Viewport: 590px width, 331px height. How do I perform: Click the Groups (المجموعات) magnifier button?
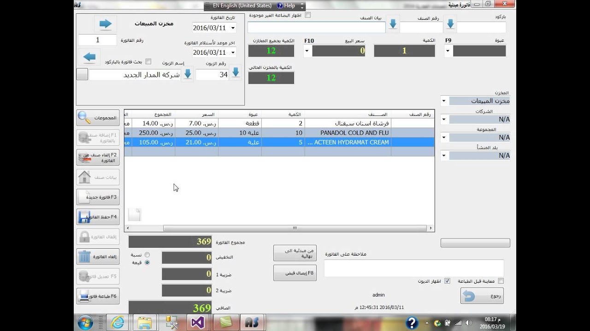point(98,118)
